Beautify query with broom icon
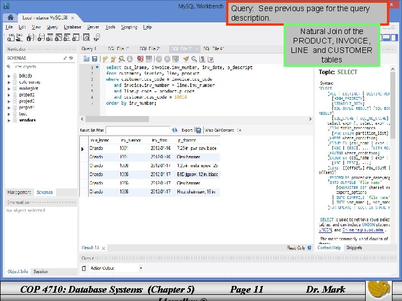The image size is (402, 301). coord(186,59)
